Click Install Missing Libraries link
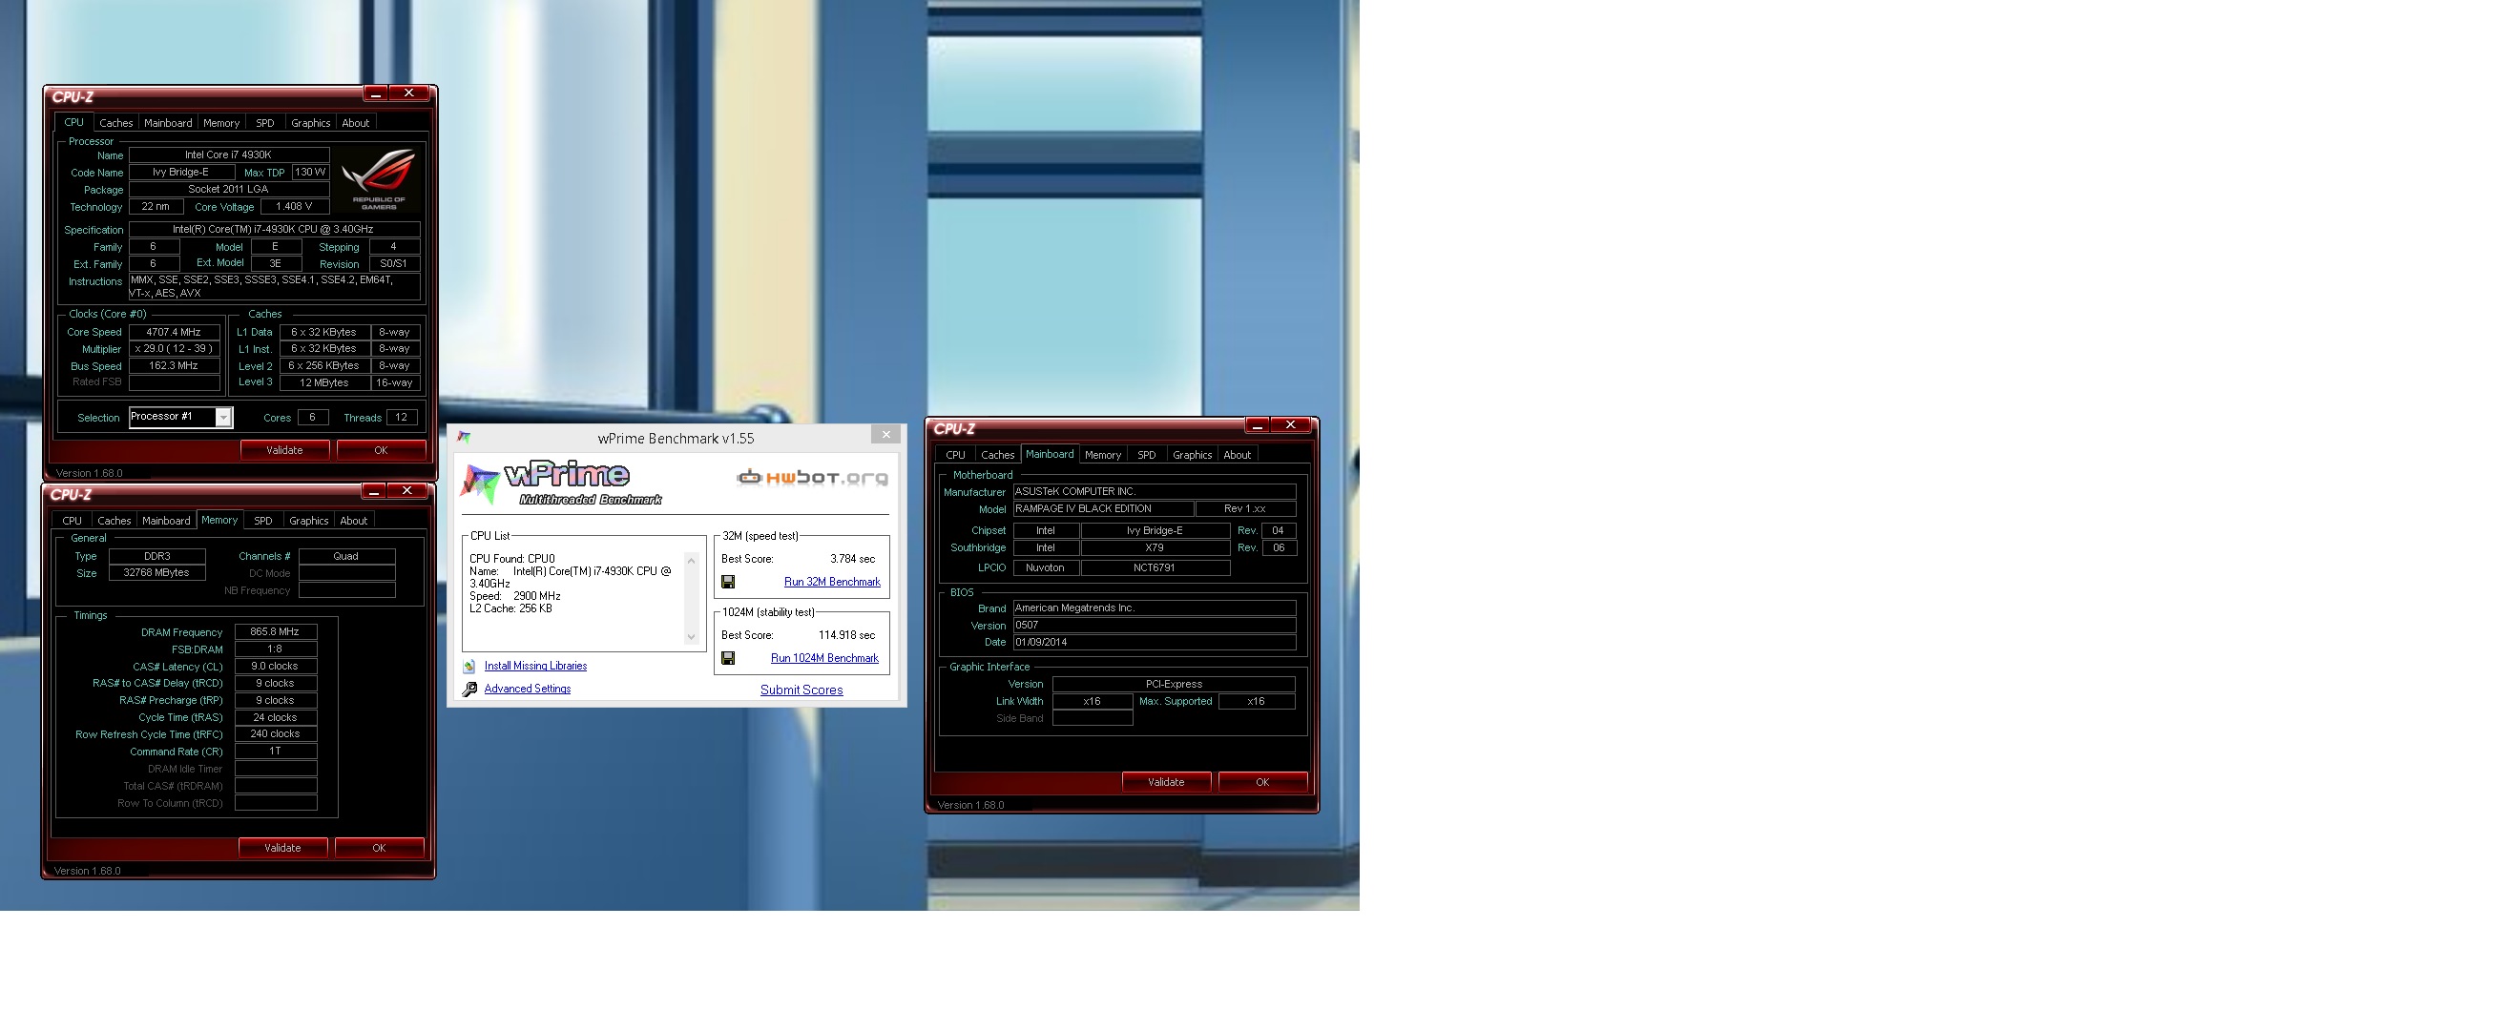 (x=536, y=667)
